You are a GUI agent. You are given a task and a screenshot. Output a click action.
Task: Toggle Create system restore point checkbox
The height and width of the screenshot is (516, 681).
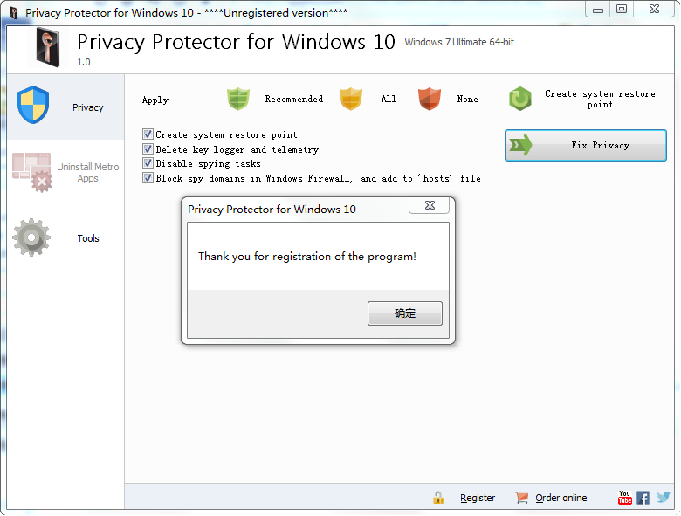148,134
